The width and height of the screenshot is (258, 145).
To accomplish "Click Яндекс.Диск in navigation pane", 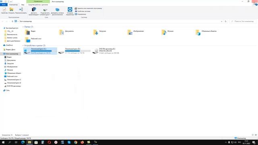I will pos(10,50).
